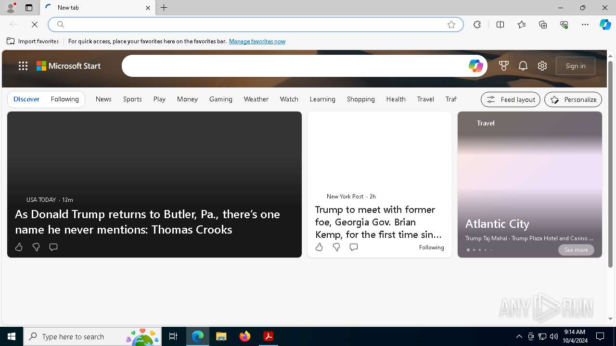Open File Explorer from the taskbar
Screen dimensions: 616x346
coord(221,336)
